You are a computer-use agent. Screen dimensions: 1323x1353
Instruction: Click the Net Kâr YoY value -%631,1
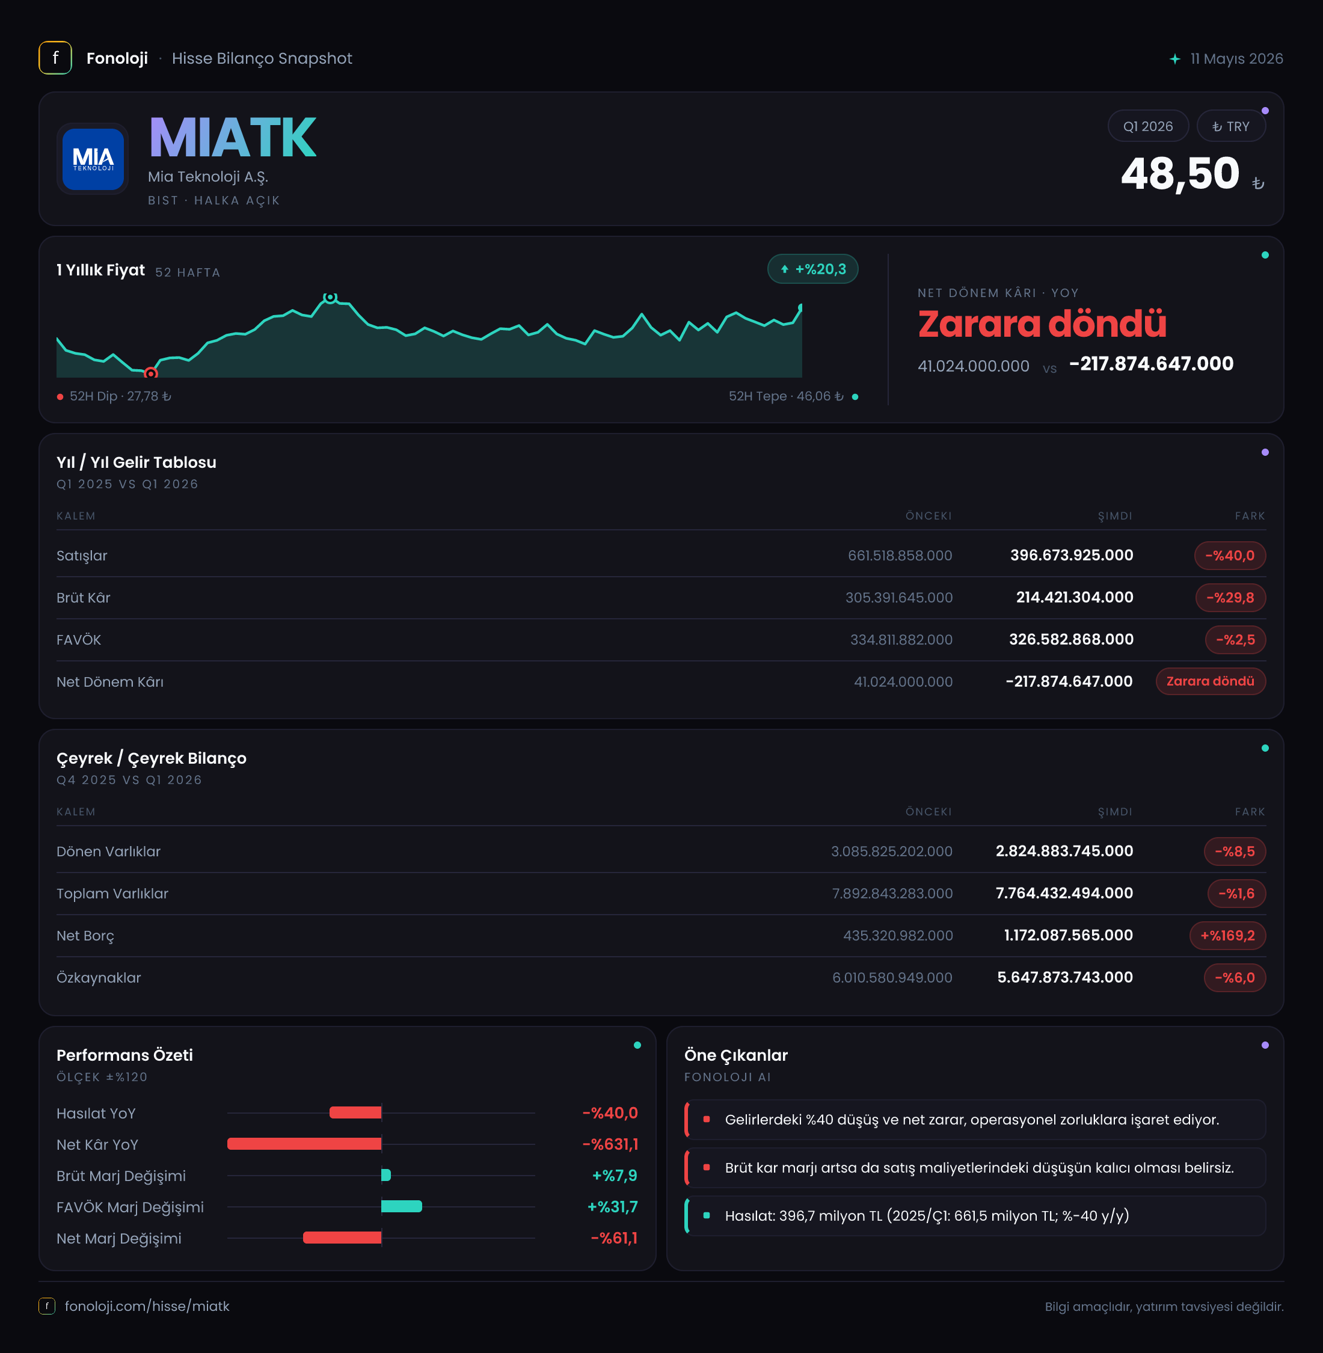click(x=610, y=1144)
